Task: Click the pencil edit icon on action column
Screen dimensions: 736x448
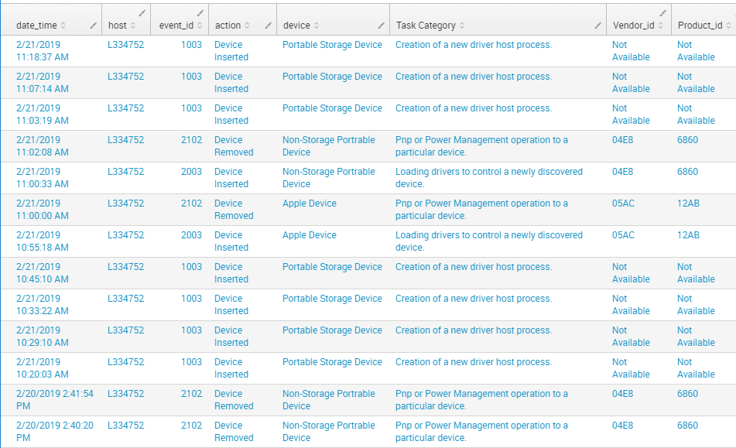Action: tap(268, 26)
